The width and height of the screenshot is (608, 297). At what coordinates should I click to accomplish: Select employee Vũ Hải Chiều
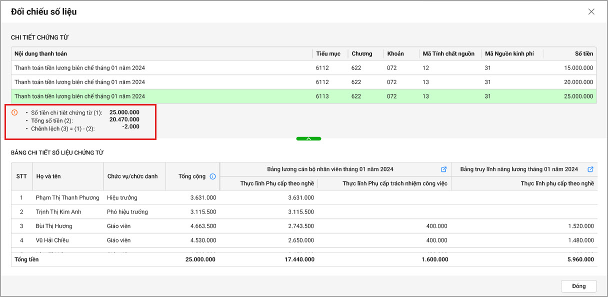[52, 240]
